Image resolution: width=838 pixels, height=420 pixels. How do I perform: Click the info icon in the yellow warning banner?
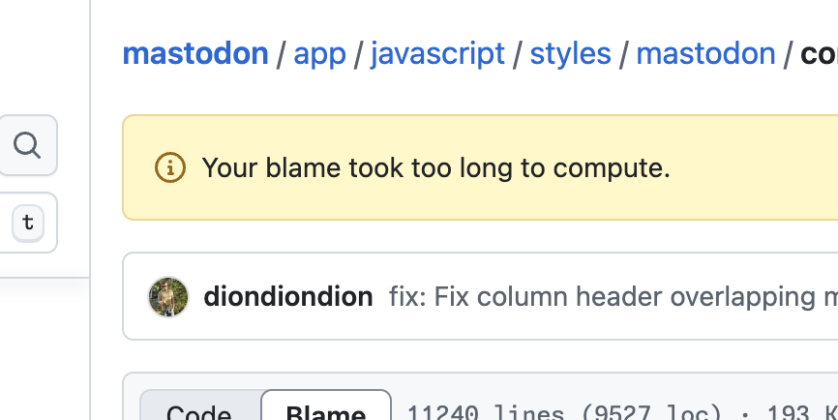[x=170, y=167]
